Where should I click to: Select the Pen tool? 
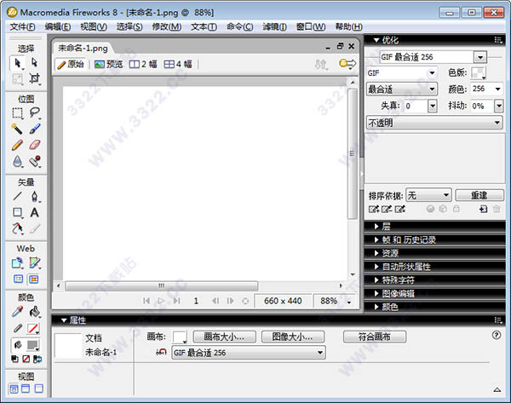click(34, 196)
